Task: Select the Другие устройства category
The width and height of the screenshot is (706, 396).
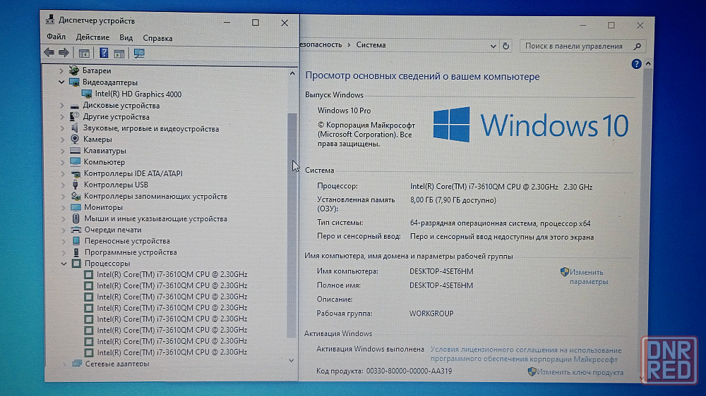Action: [116, 117]
